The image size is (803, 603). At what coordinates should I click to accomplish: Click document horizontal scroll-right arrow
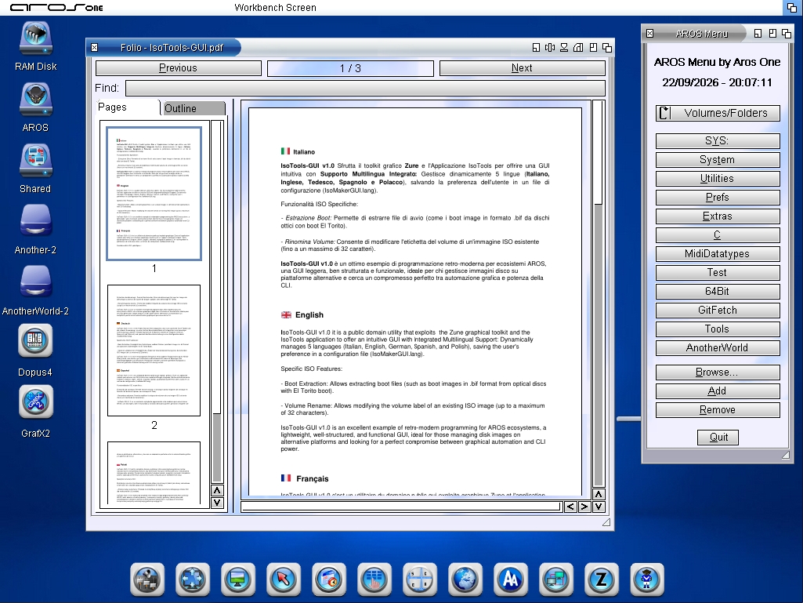pyautogui.click(x=584, y=507)
